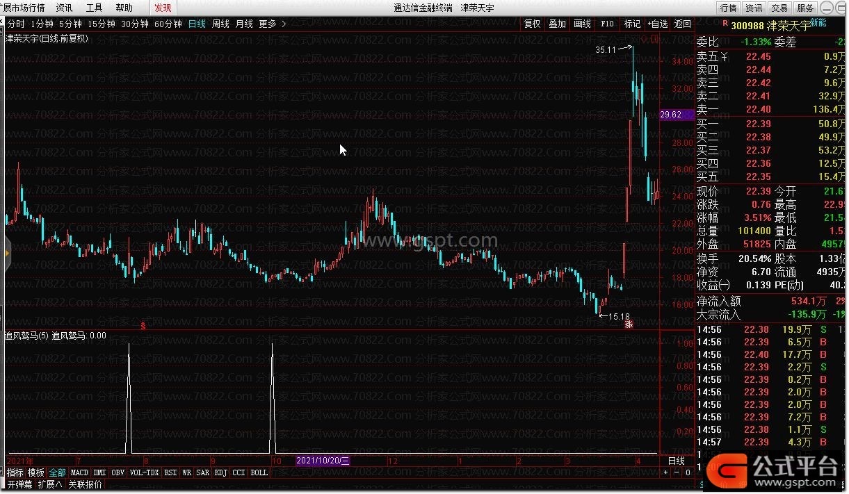Open the 画线 drawing tools
This screenshot has height=494, width=849.
click(x=582, y=24)
